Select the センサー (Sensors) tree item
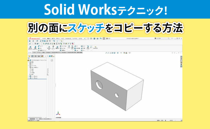Image resolution: width=210 pixels, height=129 pixels. point(31,64)
